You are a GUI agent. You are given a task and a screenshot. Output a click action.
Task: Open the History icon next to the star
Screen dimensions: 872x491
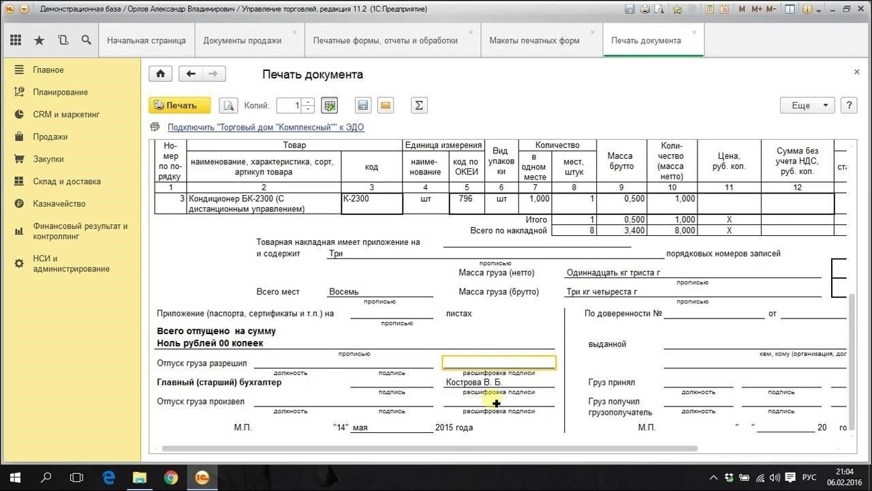pyautogui.click(x=63, y=40)
